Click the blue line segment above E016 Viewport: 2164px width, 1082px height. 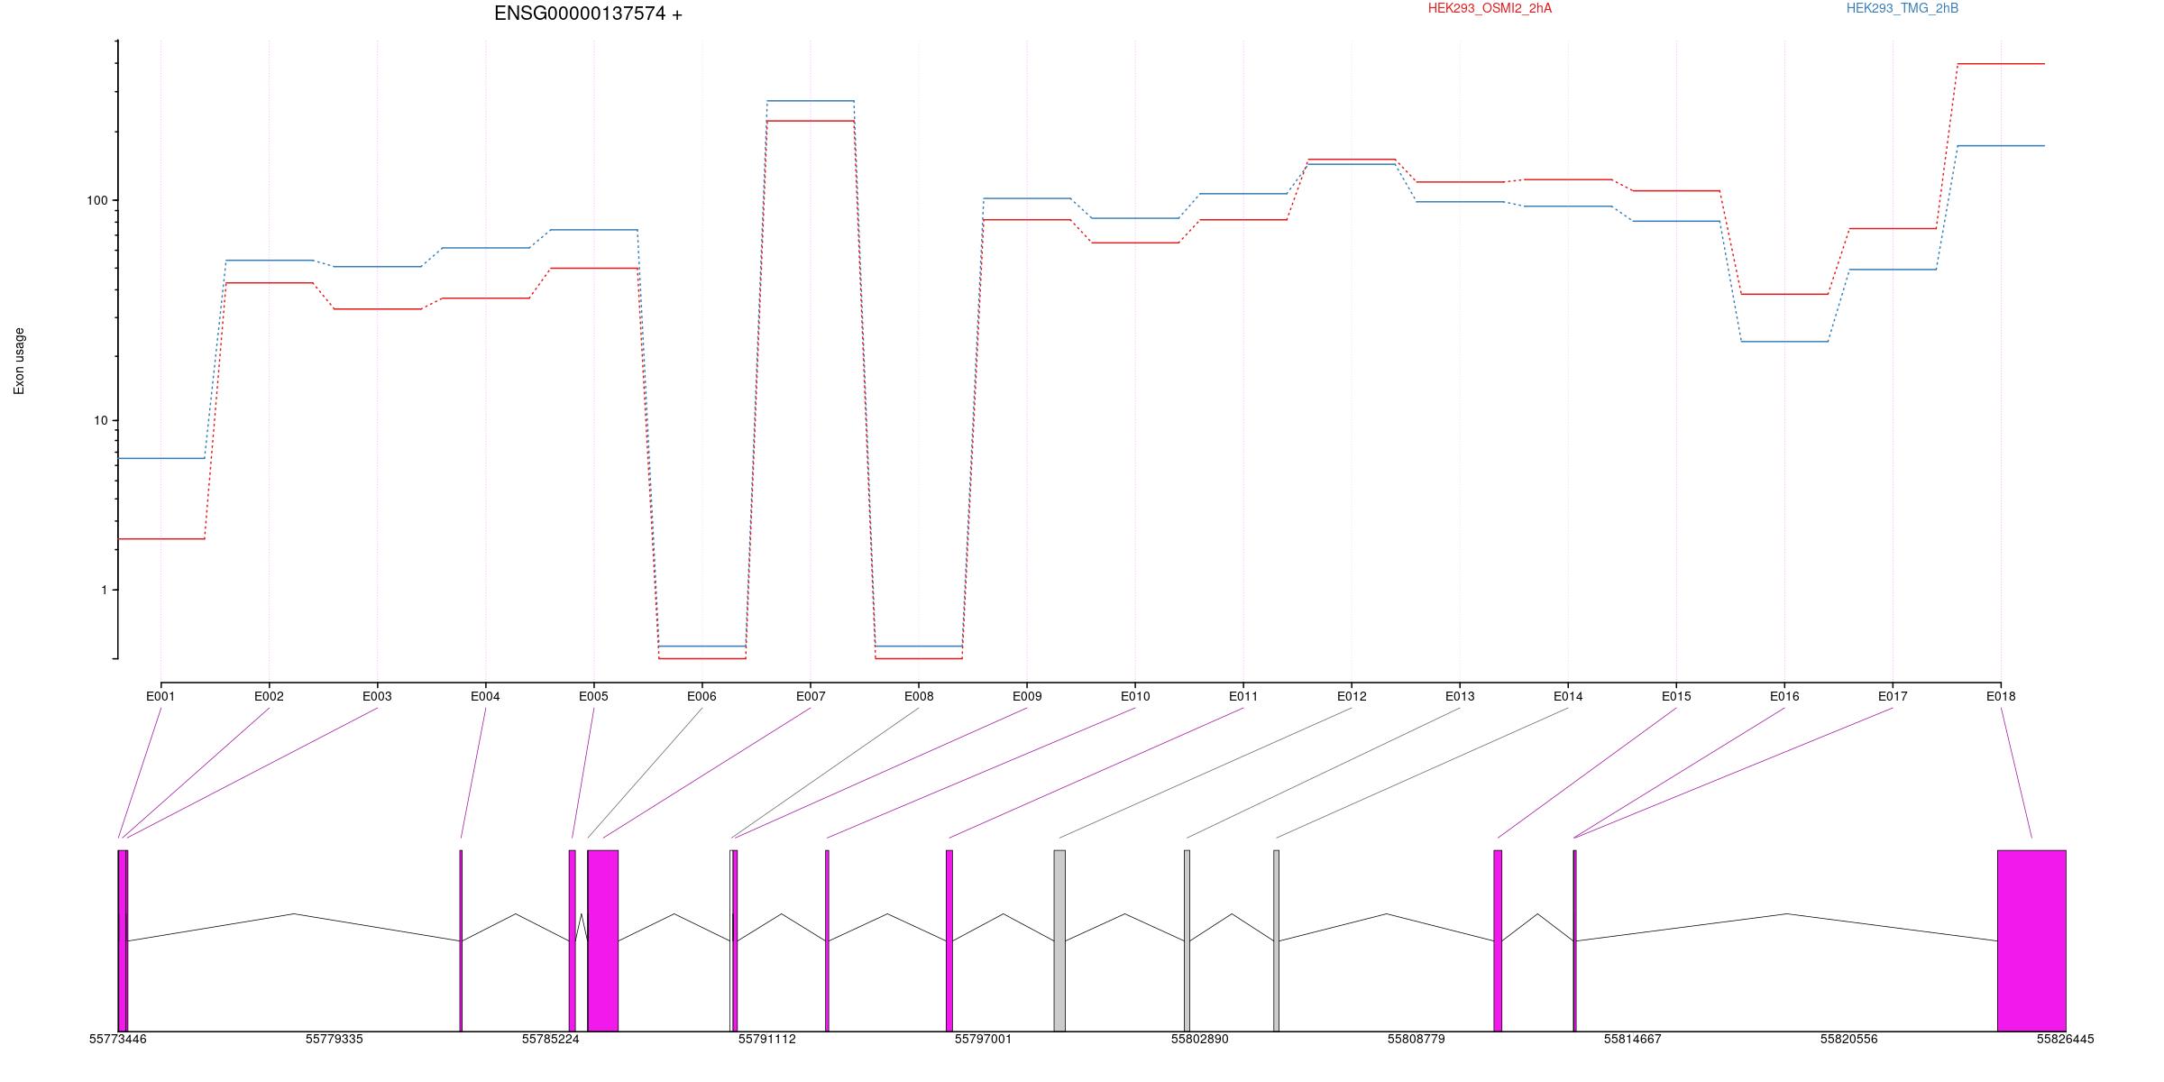(1784, 342)
